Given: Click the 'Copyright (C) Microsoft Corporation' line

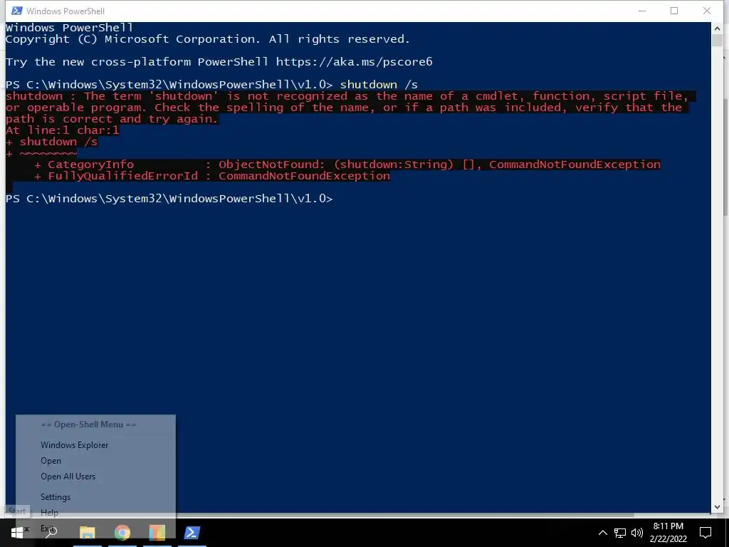Looking at the screenshot, I should pyautogui.click(x=208, y=39).
